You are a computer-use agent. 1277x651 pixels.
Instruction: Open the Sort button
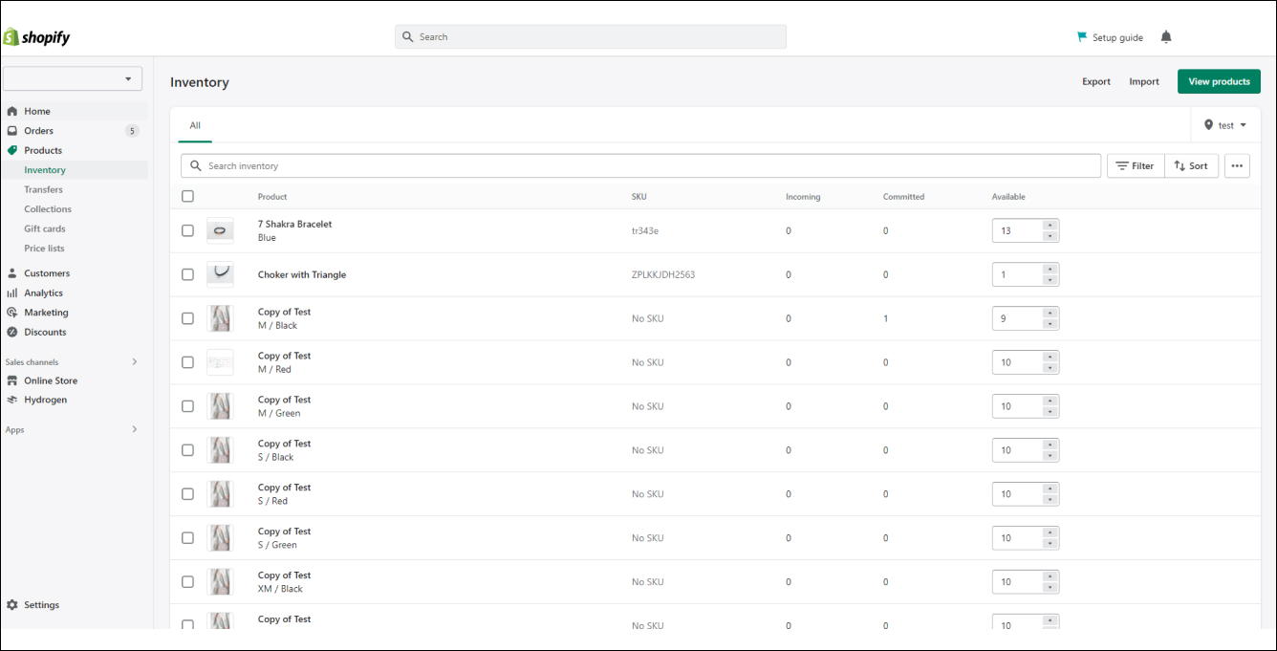point(1191,165)
